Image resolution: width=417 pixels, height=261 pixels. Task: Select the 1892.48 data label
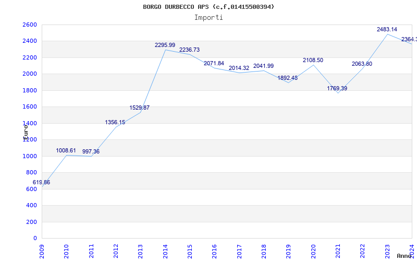tap(288, 78)
